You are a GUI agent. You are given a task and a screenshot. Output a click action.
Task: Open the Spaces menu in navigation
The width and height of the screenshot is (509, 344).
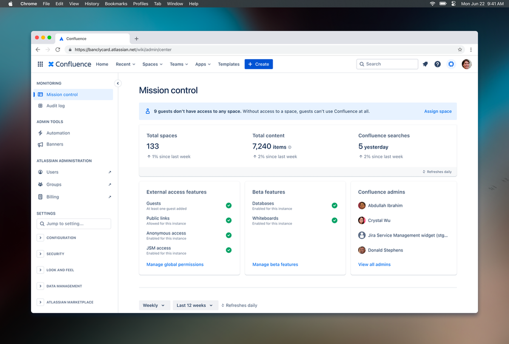click(152, 64)
